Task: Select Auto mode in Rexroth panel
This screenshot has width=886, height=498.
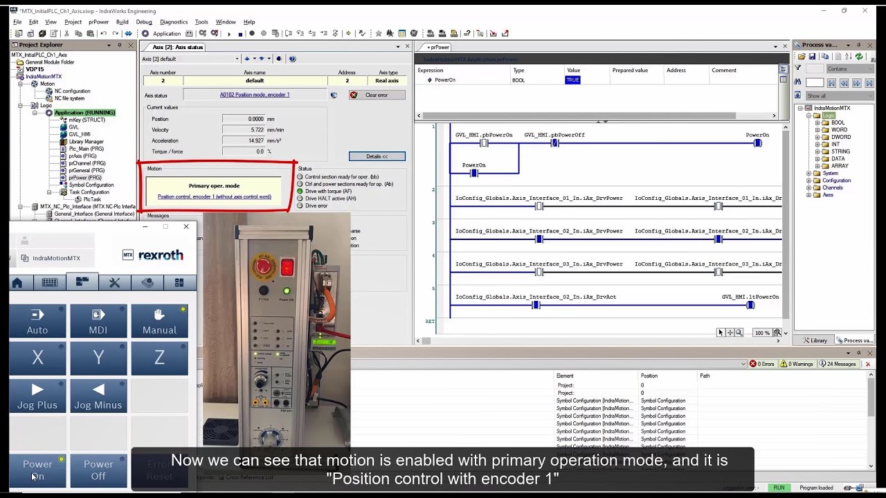Action: [37, 322]
